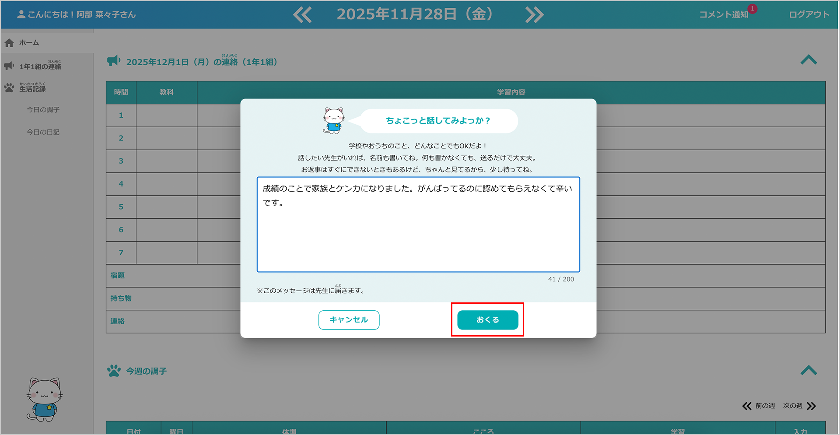Click the red notification badge

click(752, 9)
